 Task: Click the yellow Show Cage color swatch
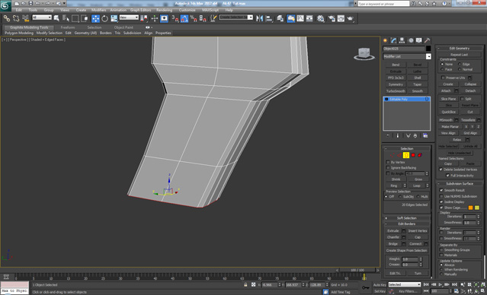[x=477, y=208]
